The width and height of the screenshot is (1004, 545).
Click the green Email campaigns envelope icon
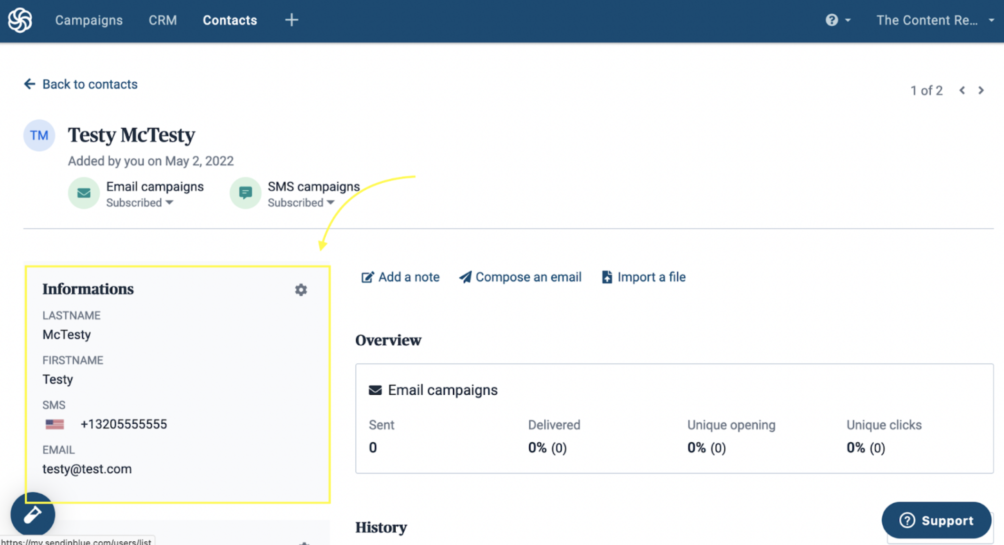coord(84,193)
